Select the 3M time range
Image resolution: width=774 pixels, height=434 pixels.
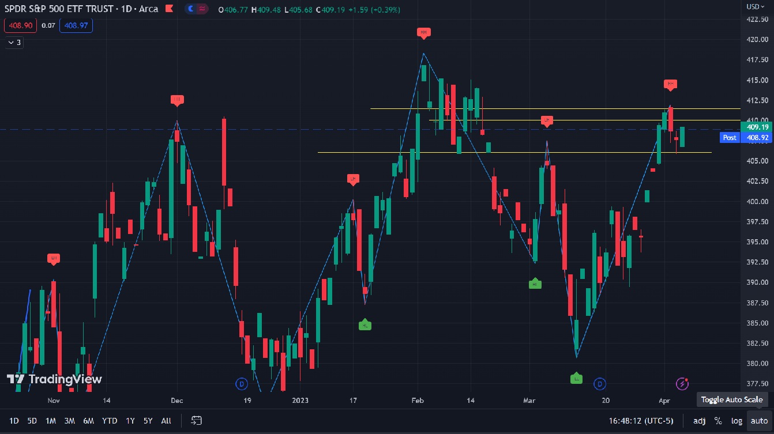(x=70, y=421)
